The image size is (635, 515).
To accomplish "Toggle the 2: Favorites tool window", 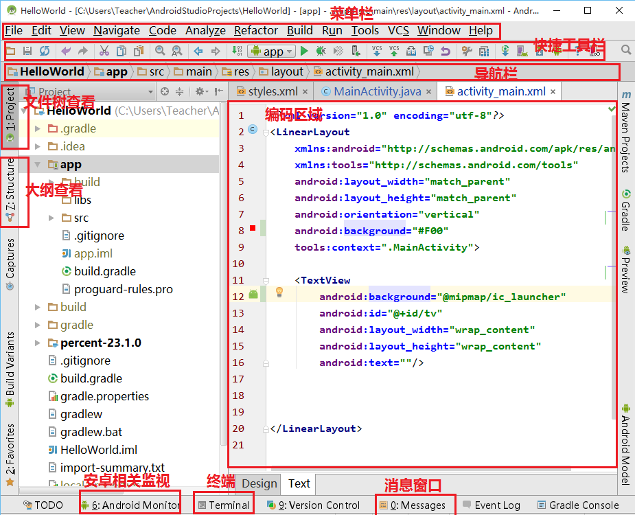I will [x=10, y=455].
